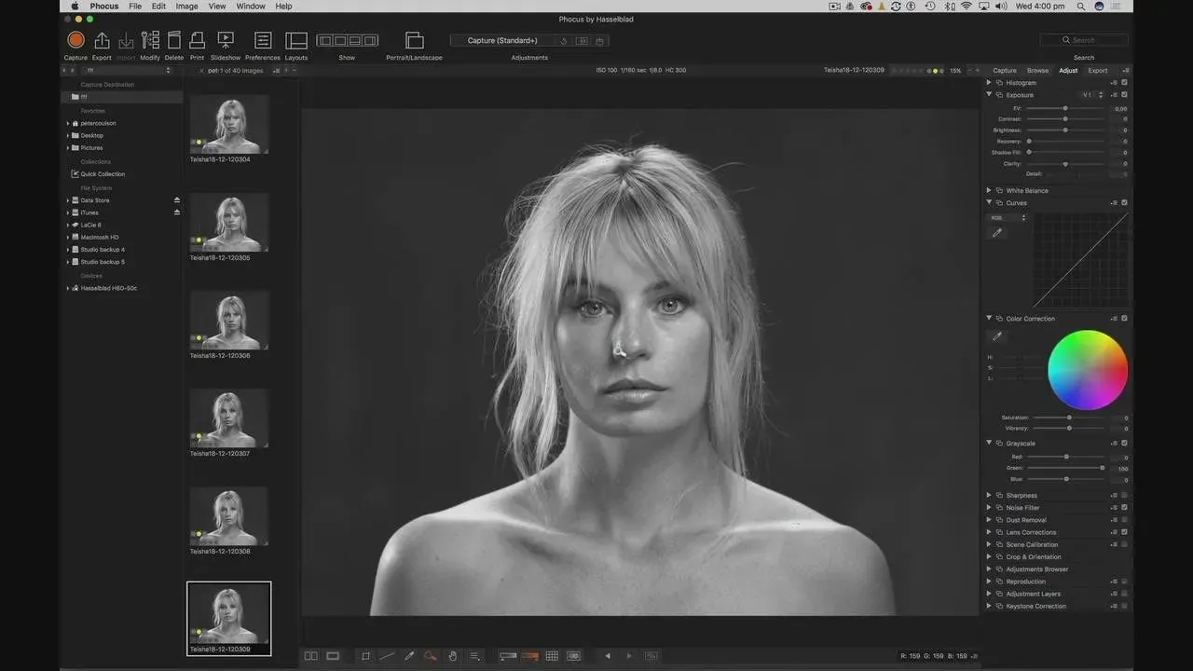Expand the White Balance section
Image resolution: width=1193 pixels, height=671 pixels.
(989, 191)
